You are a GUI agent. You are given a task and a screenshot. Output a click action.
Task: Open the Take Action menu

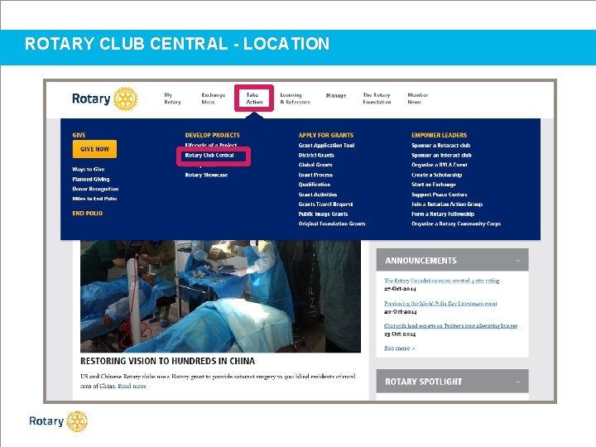(254, 99)
